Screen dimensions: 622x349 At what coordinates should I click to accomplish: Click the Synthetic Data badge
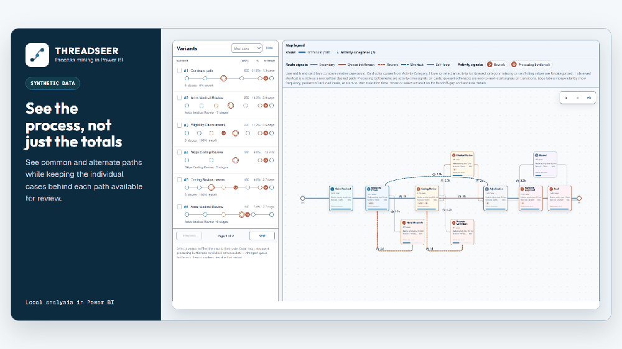[53, 84]
